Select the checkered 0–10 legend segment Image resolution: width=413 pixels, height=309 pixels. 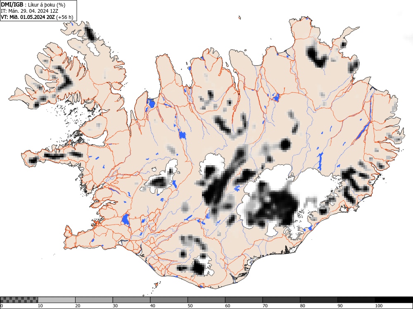point(19,300)
